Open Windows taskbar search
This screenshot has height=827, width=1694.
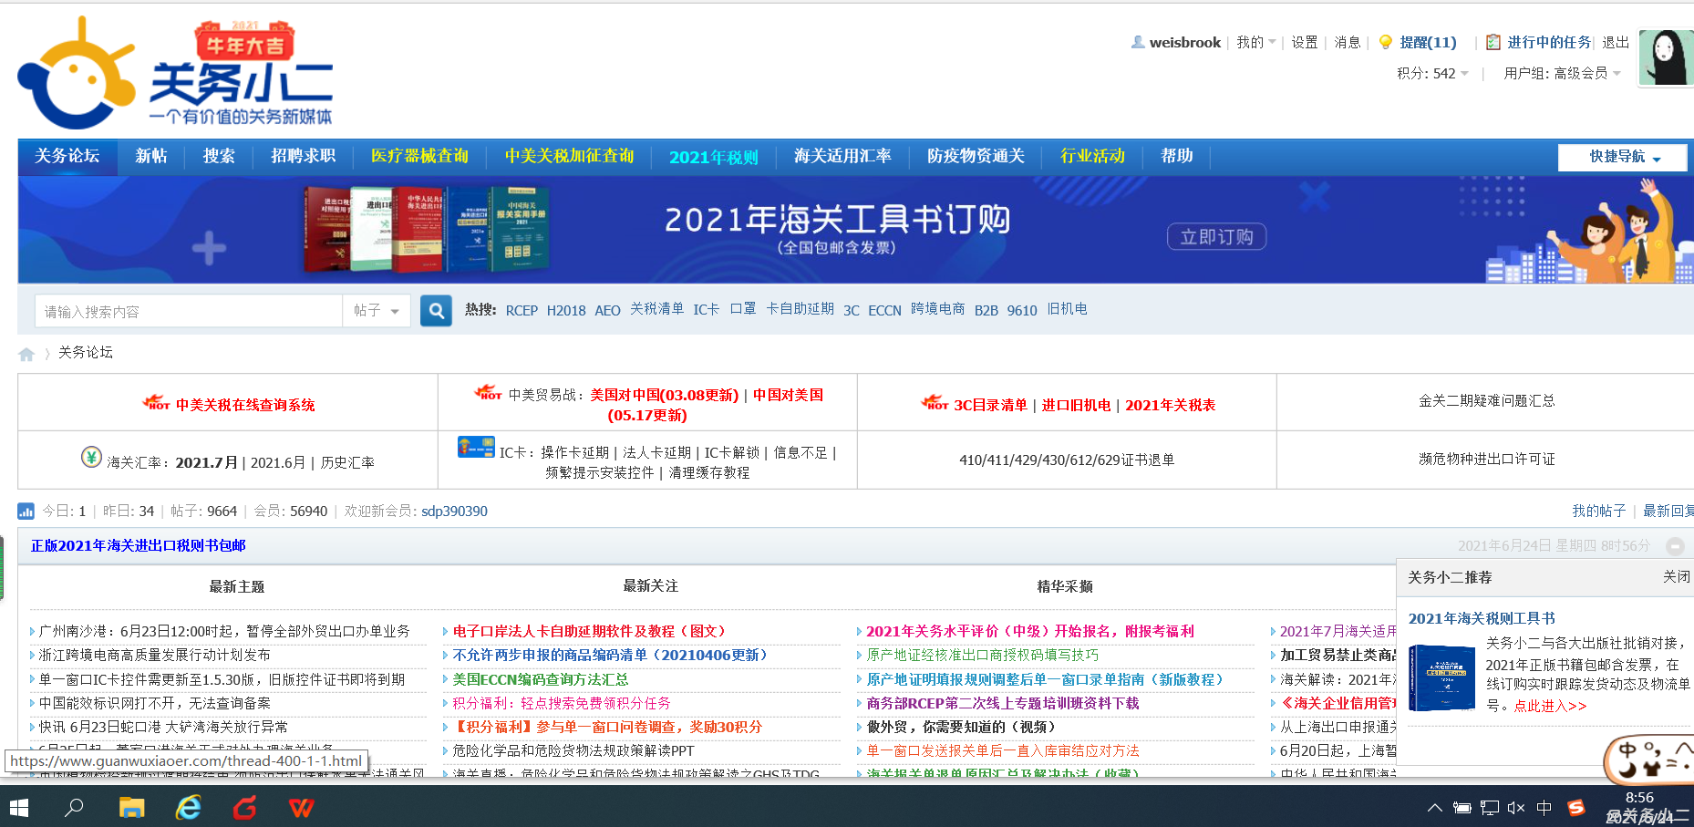(x=74, y=807)
